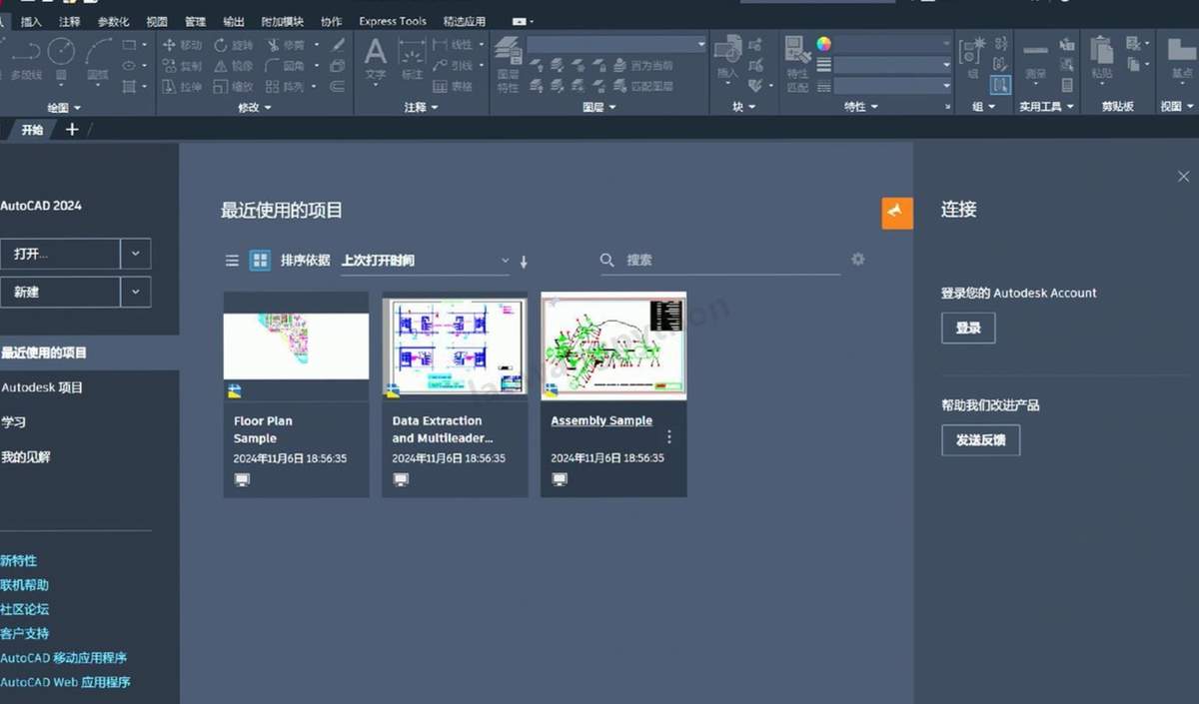1199x704 pixels.
Task: Open the 输出 ribbon tab
Action: (x=234, y=21)
